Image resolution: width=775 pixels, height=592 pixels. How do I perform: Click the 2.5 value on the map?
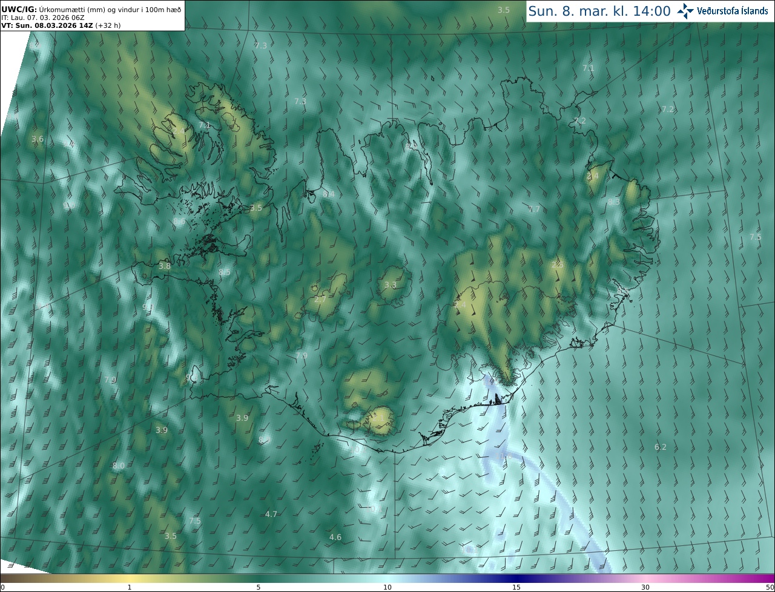click(558, 265)
